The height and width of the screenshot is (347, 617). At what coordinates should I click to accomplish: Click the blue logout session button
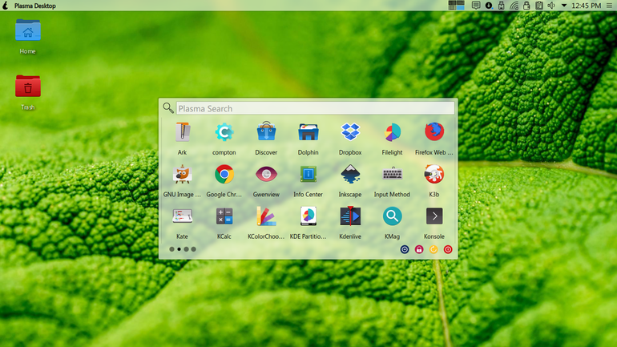tap(405, 249)
